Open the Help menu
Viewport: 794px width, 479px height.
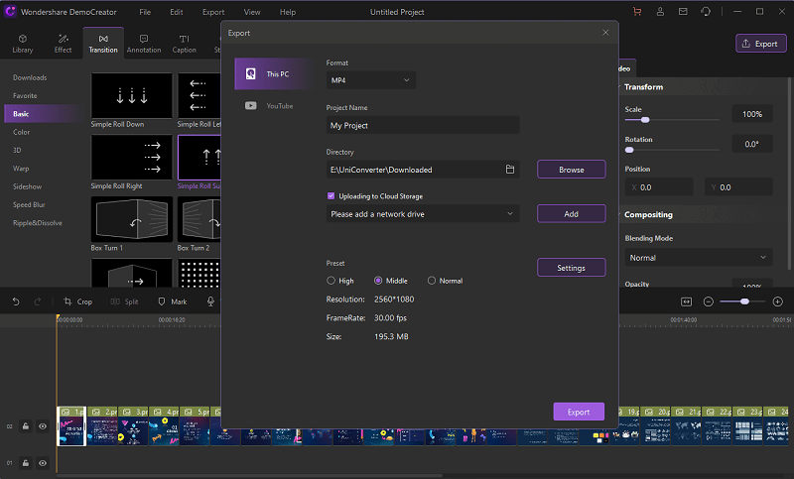click(288, 12)
